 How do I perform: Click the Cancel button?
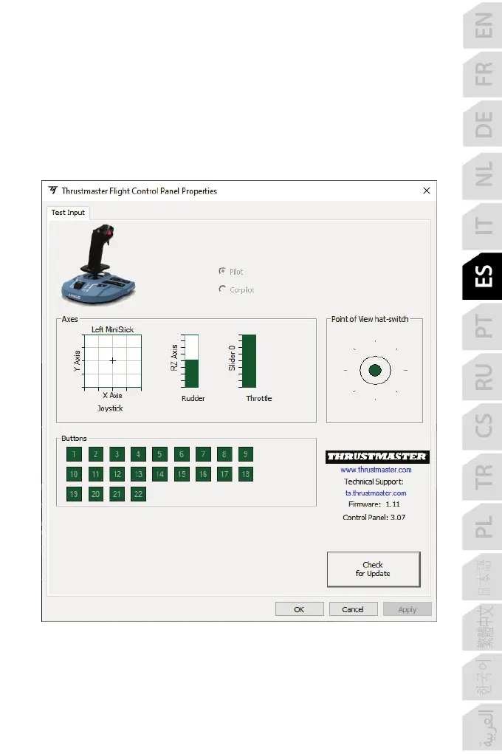tap(353, 609)
